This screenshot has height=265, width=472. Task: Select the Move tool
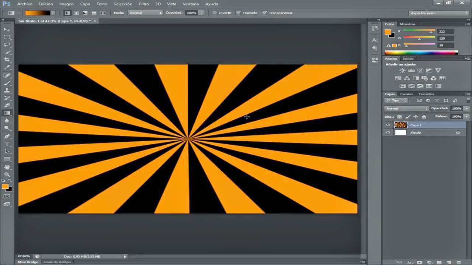[7, 29]
